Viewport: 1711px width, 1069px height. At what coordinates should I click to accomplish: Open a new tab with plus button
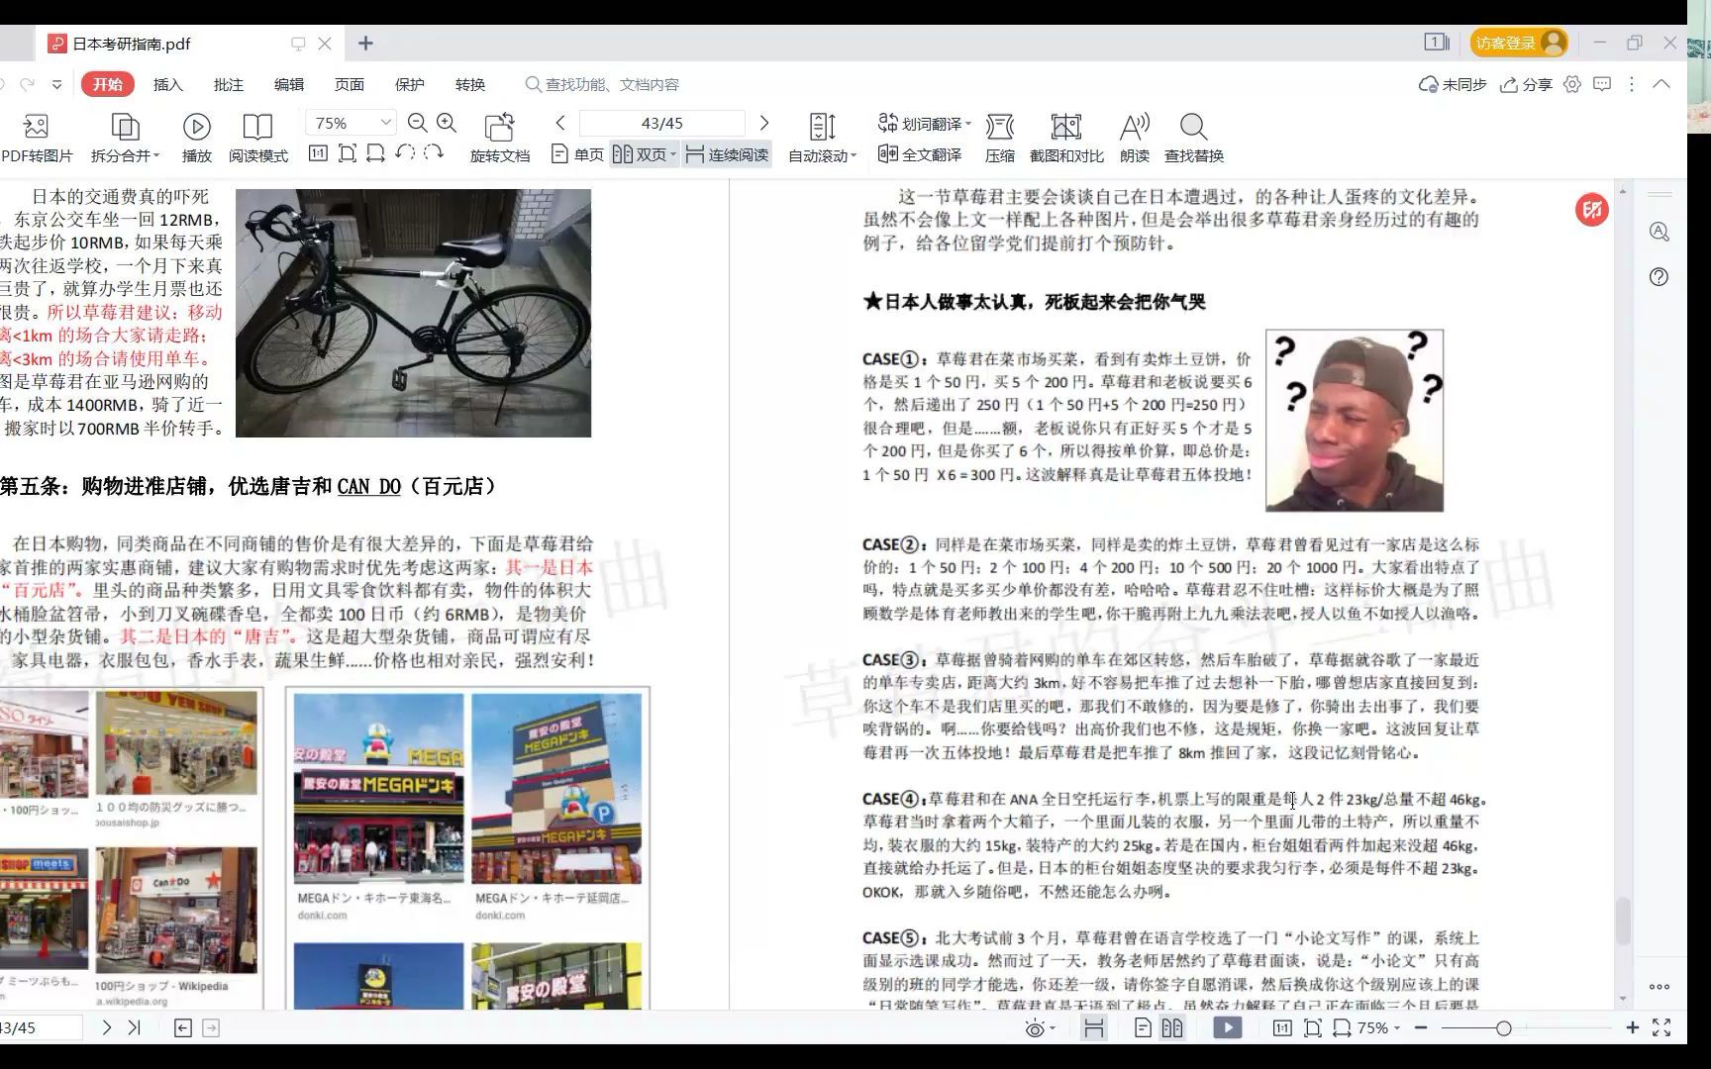point(365,44)
